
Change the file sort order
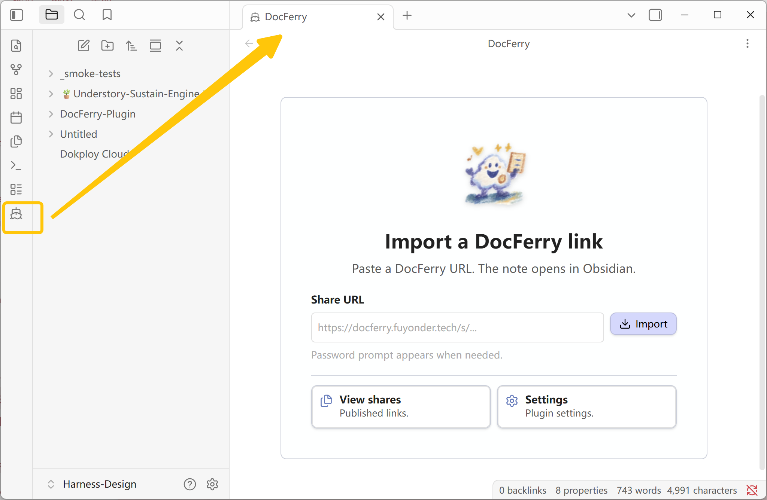(131, 46)
